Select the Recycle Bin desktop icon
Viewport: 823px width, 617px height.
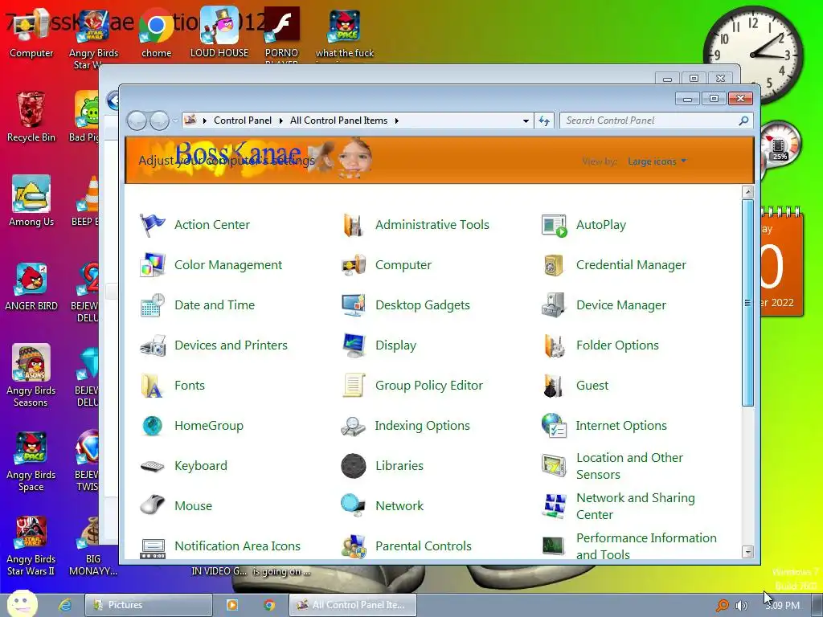pos(31,116)
